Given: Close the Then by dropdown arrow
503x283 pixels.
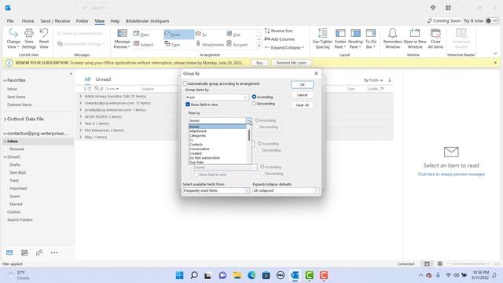Looking at the screenshot, I should pyautogui.click(x=249, y=120).
